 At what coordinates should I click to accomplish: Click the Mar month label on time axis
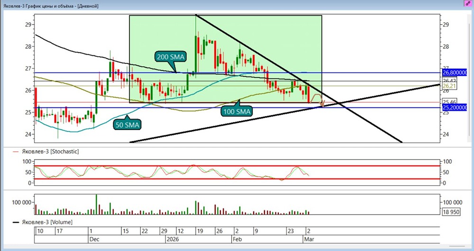tap(309, 239)
